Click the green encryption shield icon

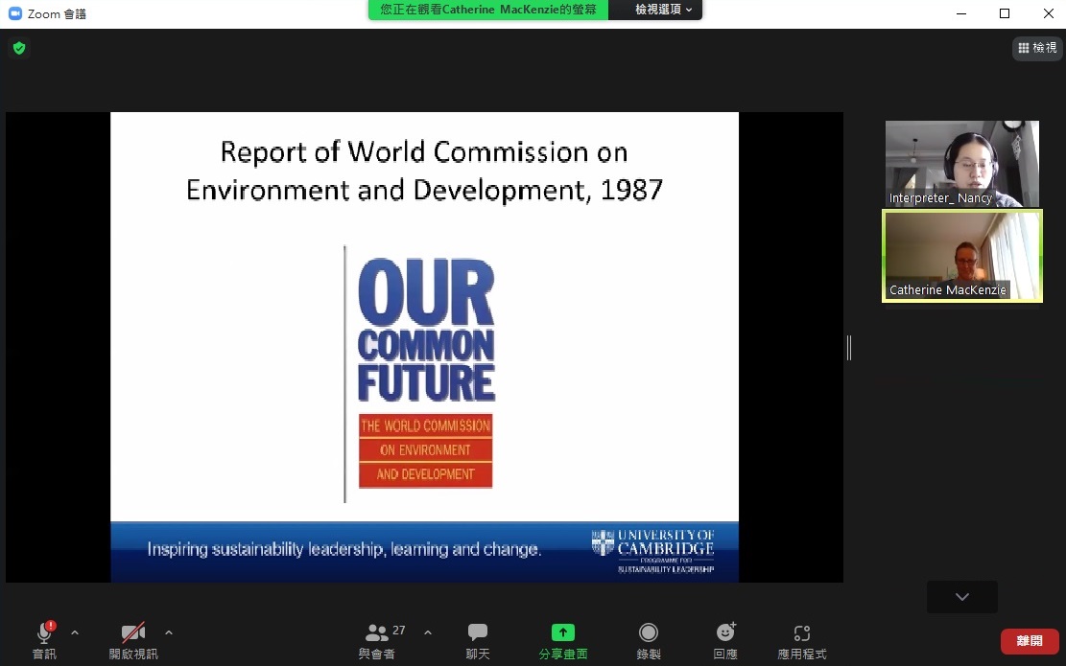click(x=19, y=48)
